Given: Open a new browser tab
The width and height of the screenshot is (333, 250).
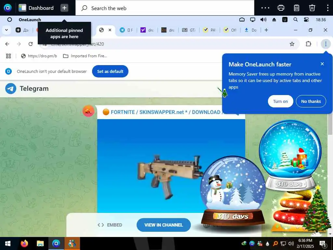Looking at the screenshot, I should click(x=266, y=30).
